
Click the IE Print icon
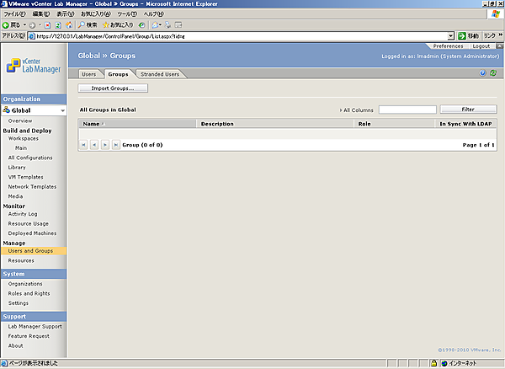167,25
